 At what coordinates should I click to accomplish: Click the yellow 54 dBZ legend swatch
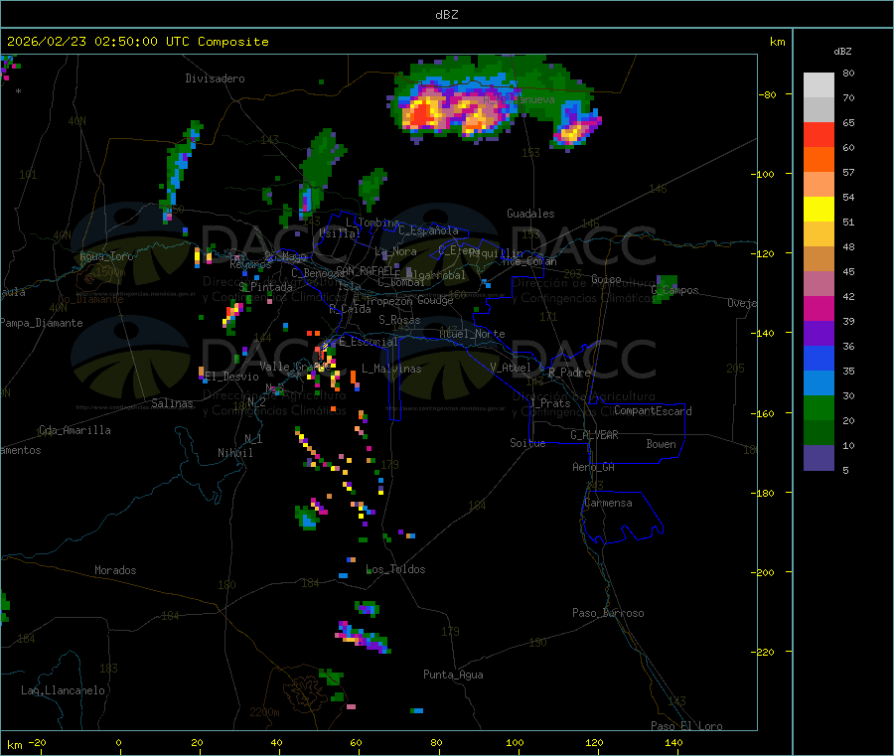pos(819,210)
